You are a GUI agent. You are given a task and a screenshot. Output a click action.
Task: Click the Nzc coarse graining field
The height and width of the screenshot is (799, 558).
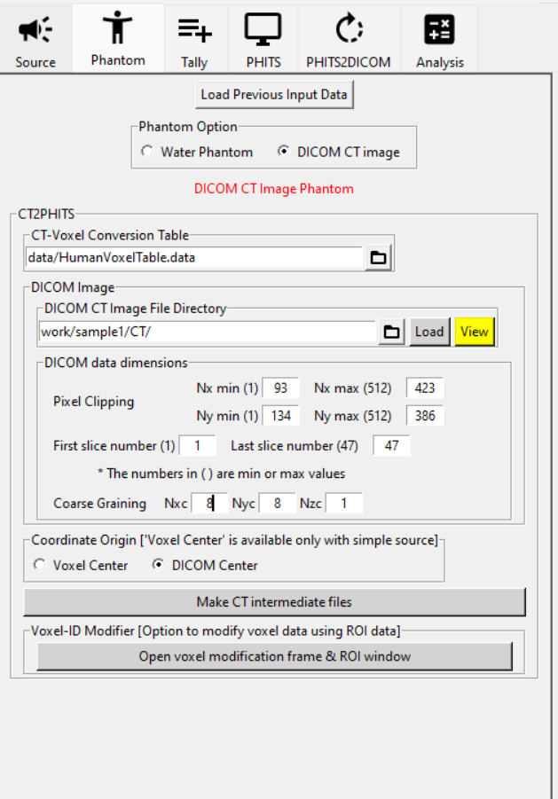[x=344, y=504]
